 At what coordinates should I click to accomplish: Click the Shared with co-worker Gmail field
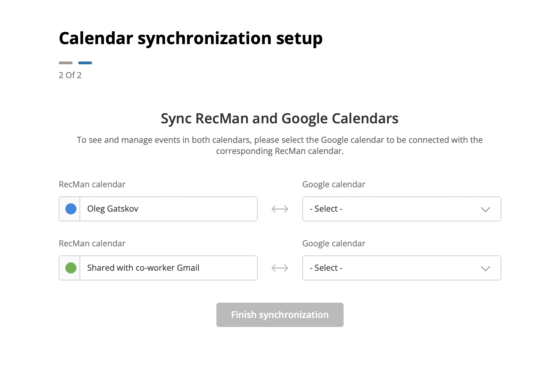168,268
